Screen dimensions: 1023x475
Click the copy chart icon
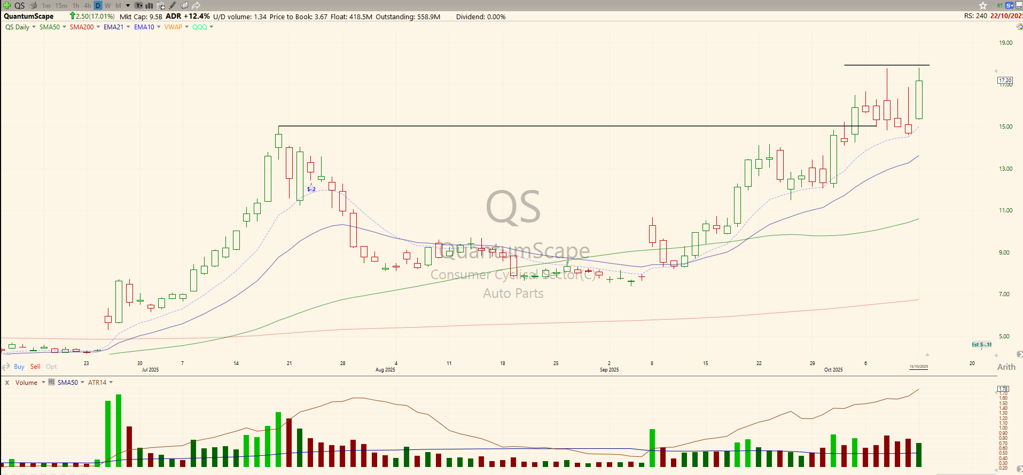click(x=184, y=5)
